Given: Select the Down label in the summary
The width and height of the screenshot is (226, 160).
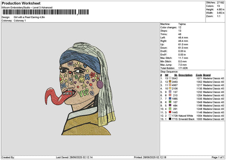Looking at the screenshot, I should tap(164, 48).
